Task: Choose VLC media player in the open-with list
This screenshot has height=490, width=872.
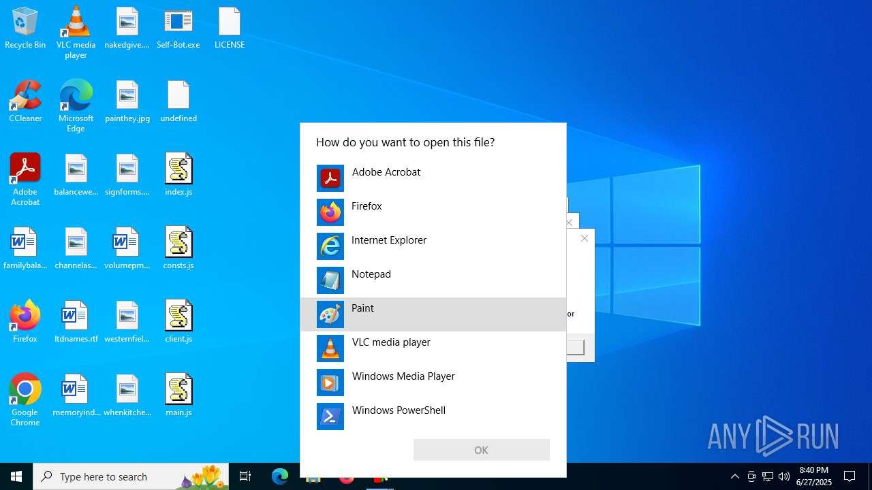Action: tap(433, 348)
